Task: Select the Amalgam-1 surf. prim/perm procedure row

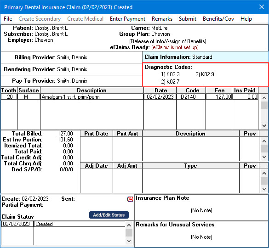Action: (x=129, y=97)
